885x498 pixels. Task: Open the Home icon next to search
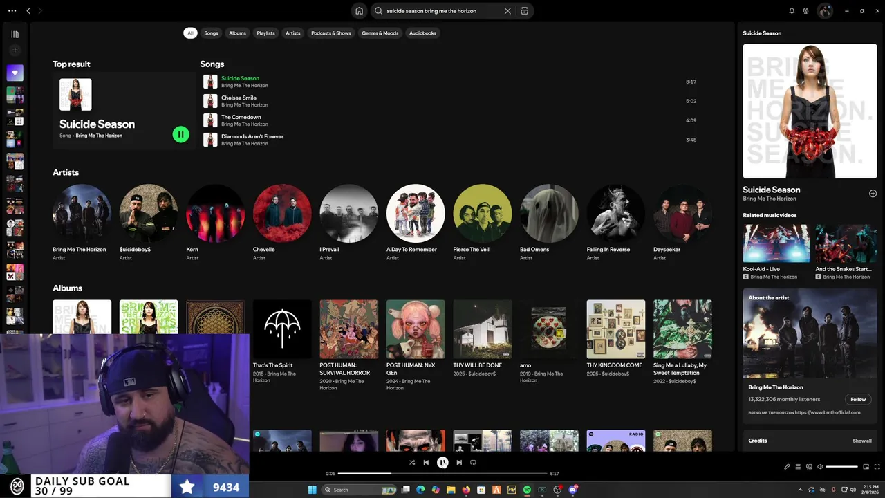coord(359,11)
